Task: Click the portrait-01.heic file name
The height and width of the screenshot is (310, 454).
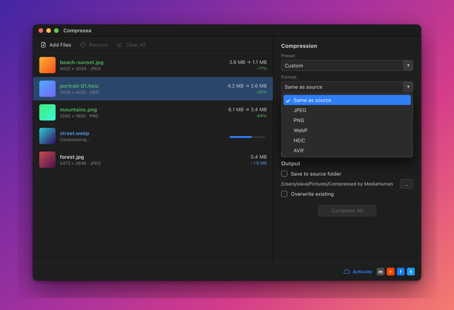Action: (x=79, y=86)
